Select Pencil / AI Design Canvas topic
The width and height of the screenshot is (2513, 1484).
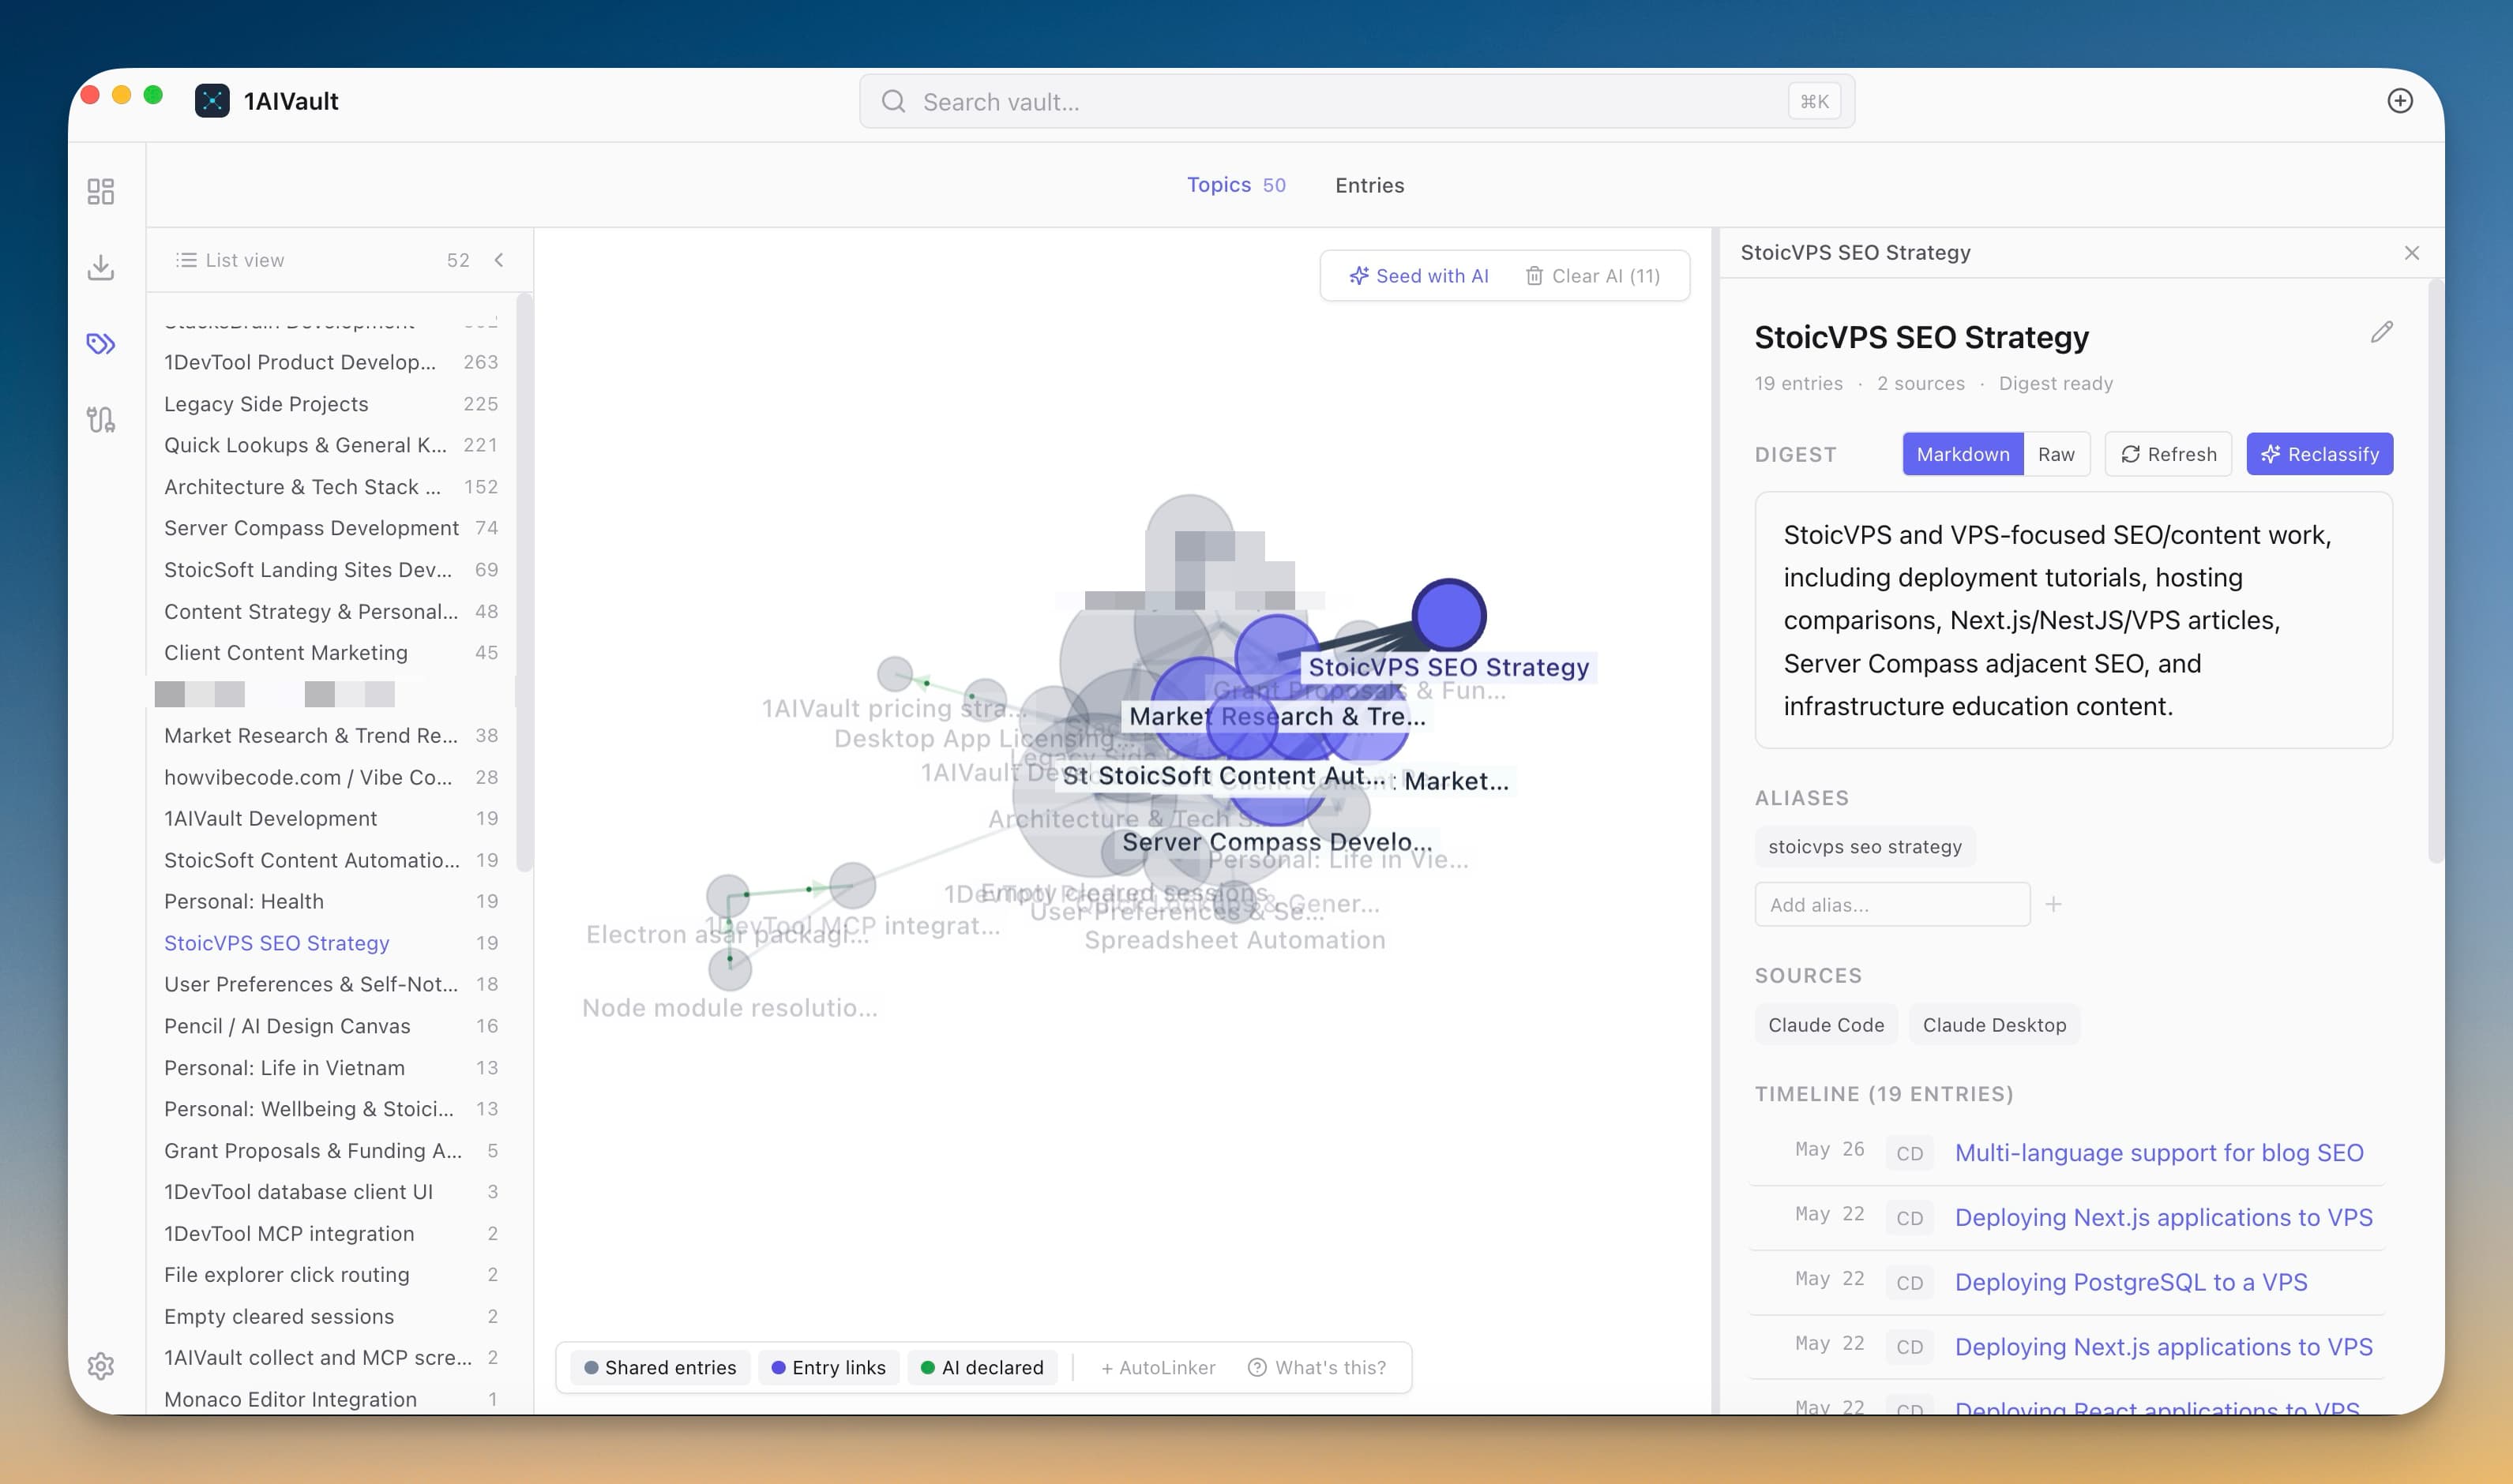pos(331,1027)
